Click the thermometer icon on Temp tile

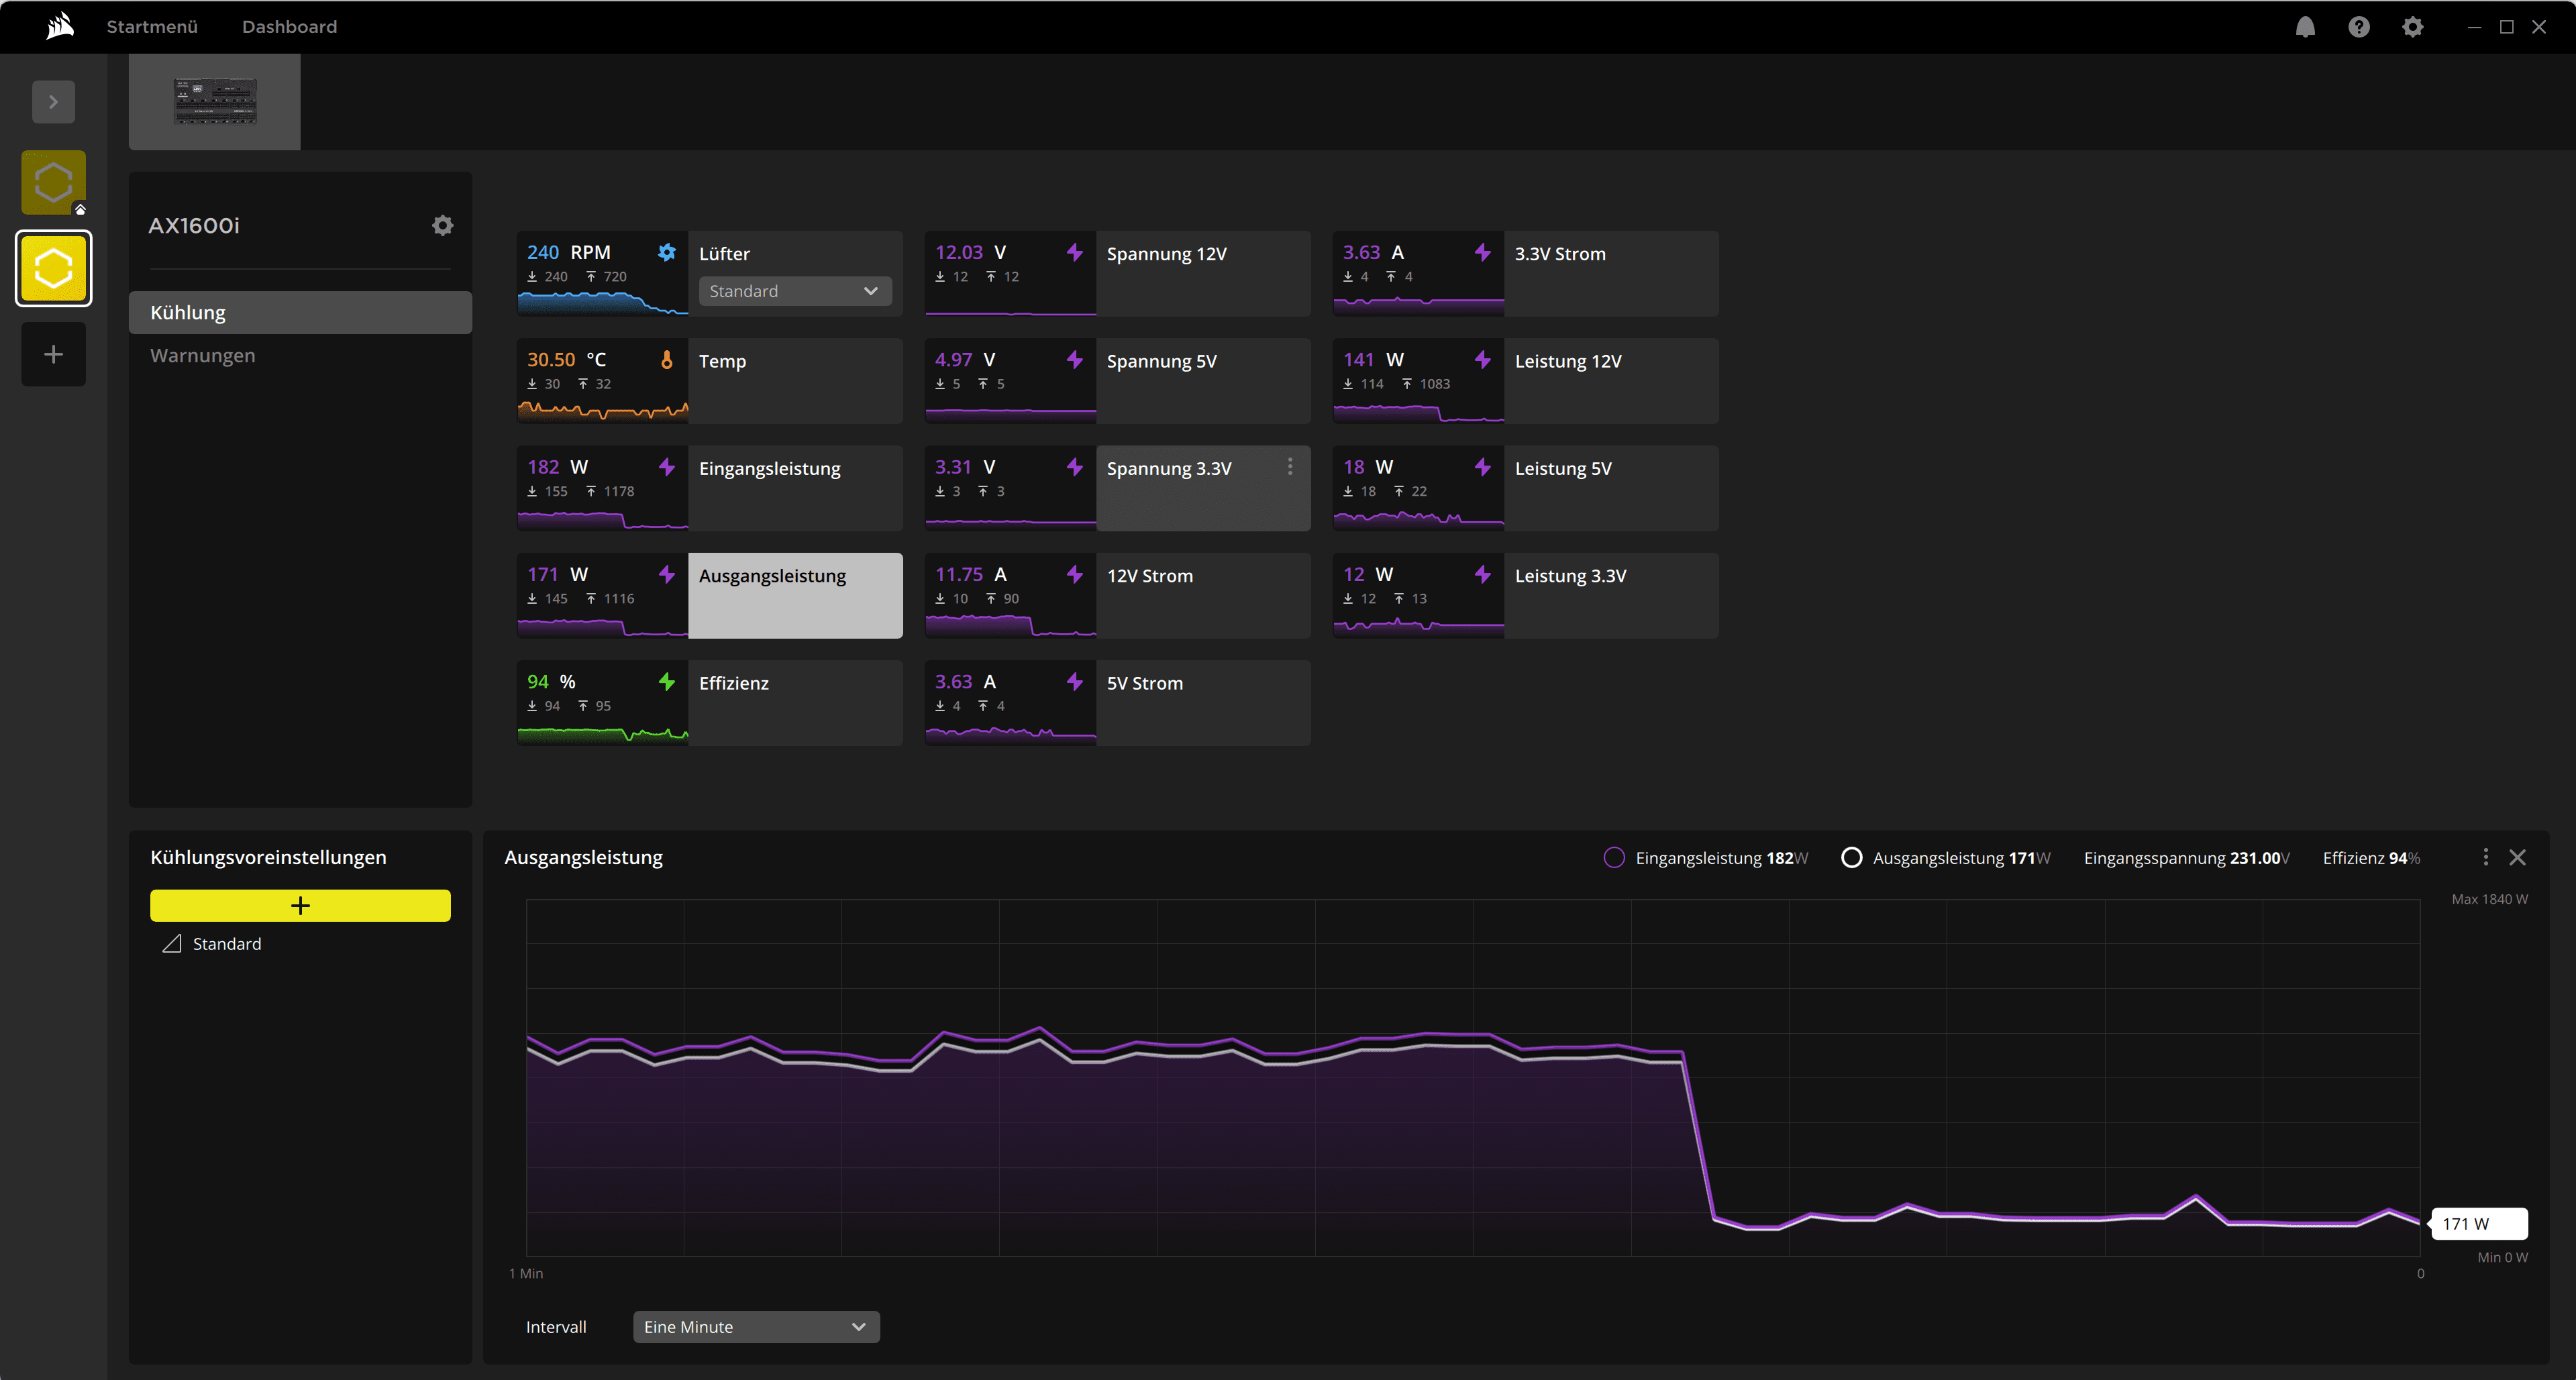667,359
